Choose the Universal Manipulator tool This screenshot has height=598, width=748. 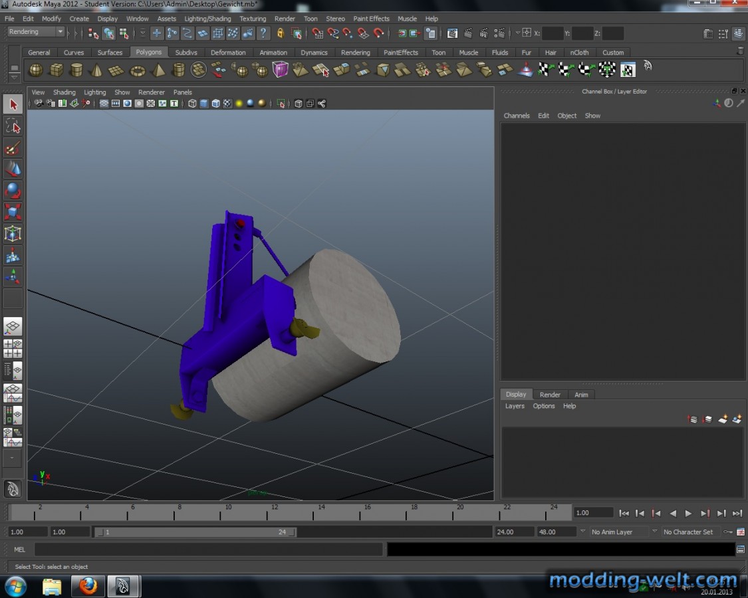(x=13, y=234)
